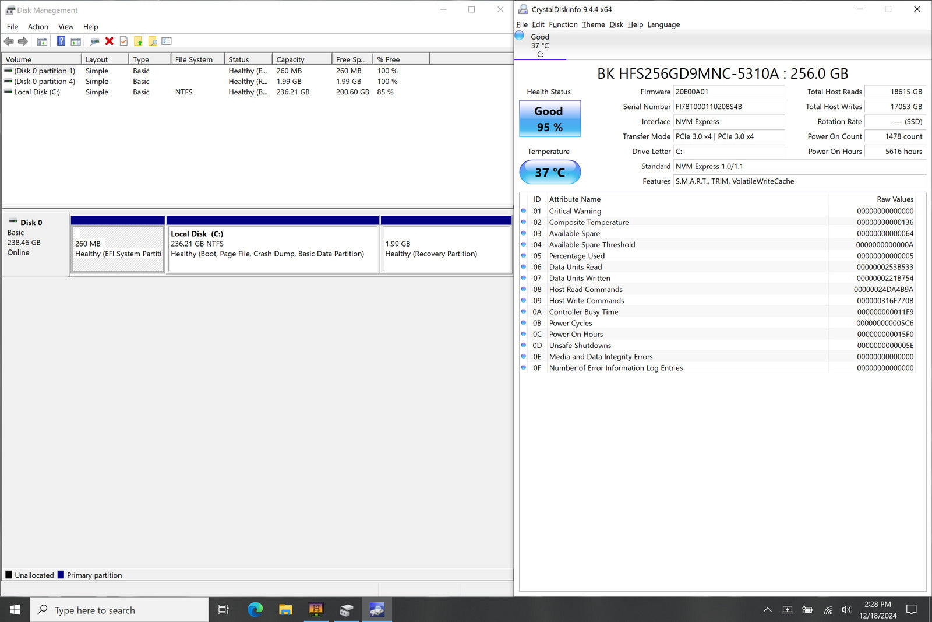This screenshot has height=622, width=932.
Task: Show hidden tray icons chevron
Action: tap(768, 610)
